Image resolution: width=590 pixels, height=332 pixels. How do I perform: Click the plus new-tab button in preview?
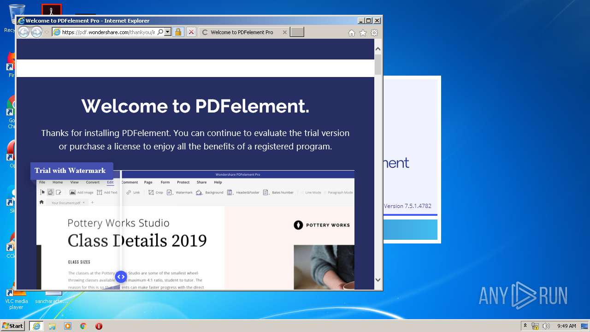tap(92, 202)
